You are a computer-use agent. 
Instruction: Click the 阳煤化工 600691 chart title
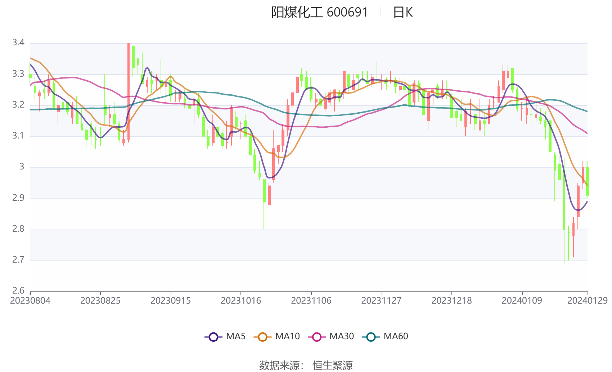pos(319,13)
